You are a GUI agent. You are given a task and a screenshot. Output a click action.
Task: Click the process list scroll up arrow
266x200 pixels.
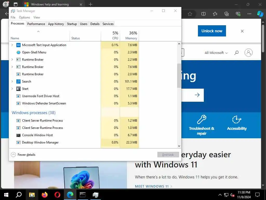coord(179,44)
